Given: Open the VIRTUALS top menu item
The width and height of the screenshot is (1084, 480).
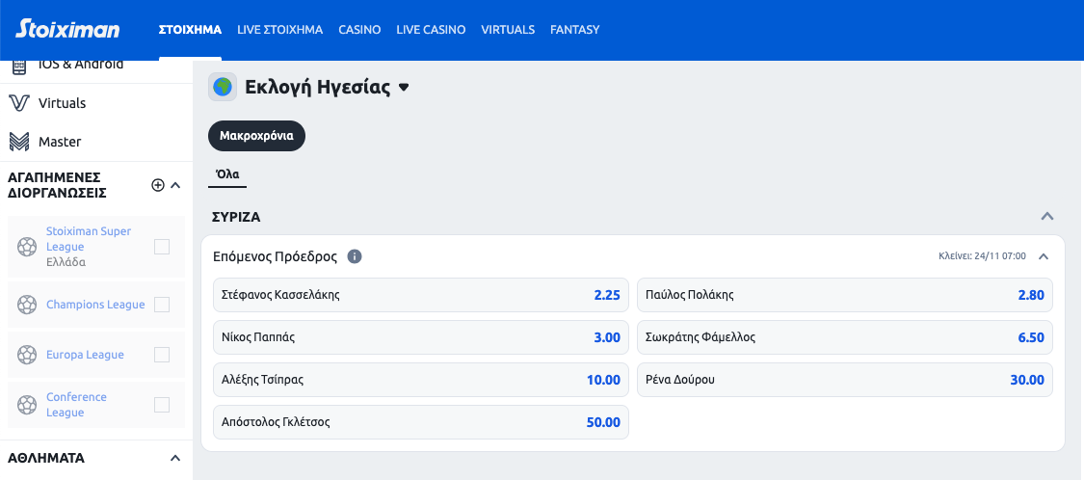Looking at the screenshot, I should click(x=508, y=30).
